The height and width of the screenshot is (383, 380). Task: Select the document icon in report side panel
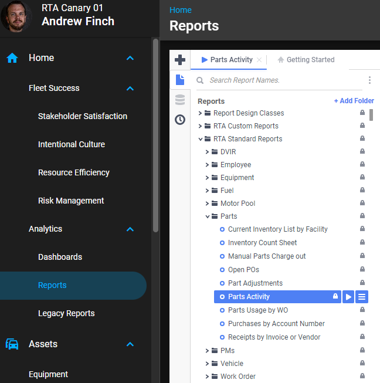pyautogui.click(x=180, y=80)
